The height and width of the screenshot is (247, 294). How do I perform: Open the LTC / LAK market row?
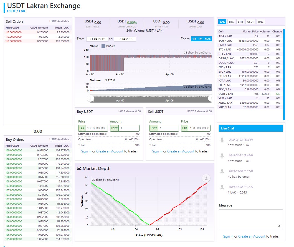coord(250,85)
